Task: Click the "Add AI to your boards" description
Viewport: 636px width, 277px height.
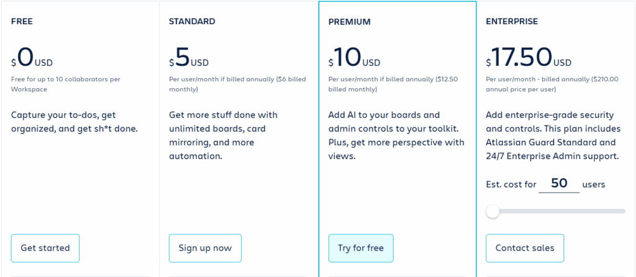Action: pyautogui.click(x=396, y=135)
